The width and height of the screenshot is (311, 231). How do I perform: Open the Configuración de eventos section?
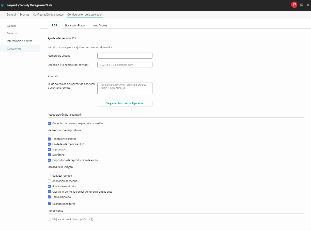pyautogui.click(x=48, y=14)
